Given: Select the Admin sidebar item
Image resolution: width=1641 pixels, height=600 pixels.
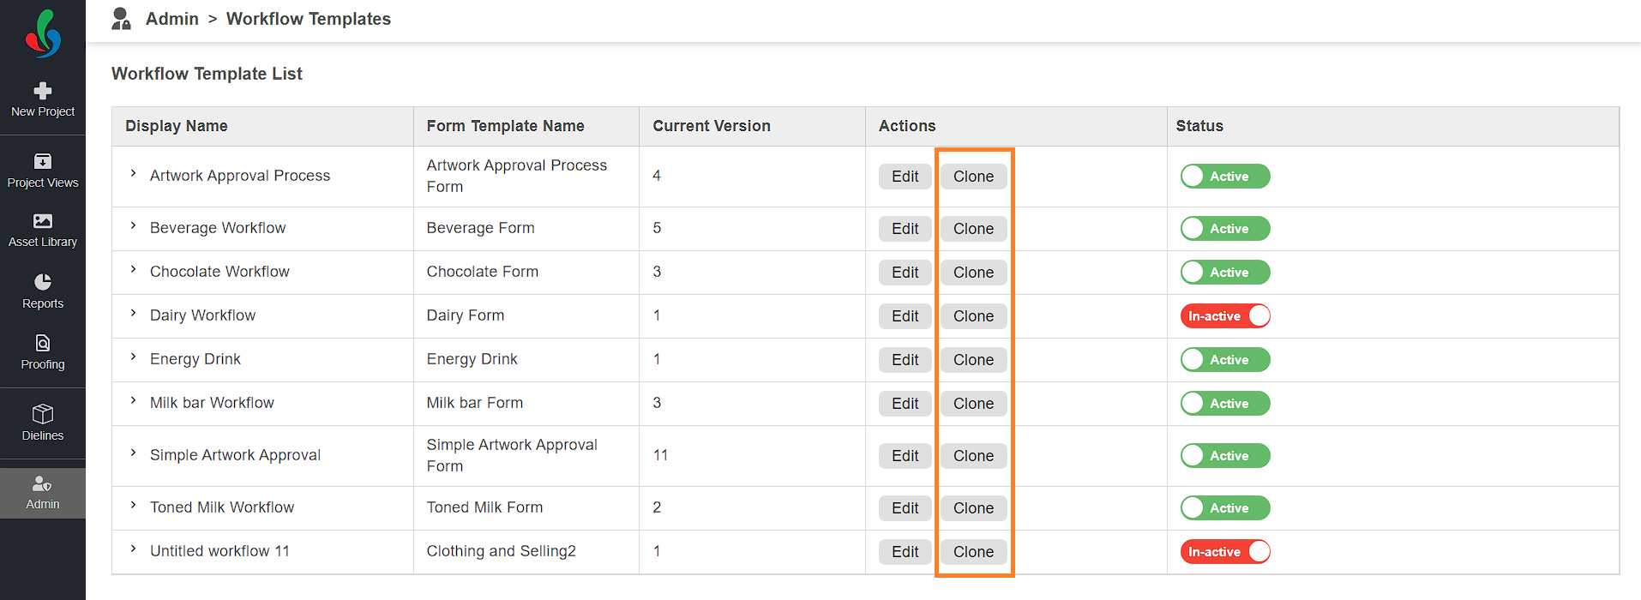Looking at the screenshot, I should 43,493.
